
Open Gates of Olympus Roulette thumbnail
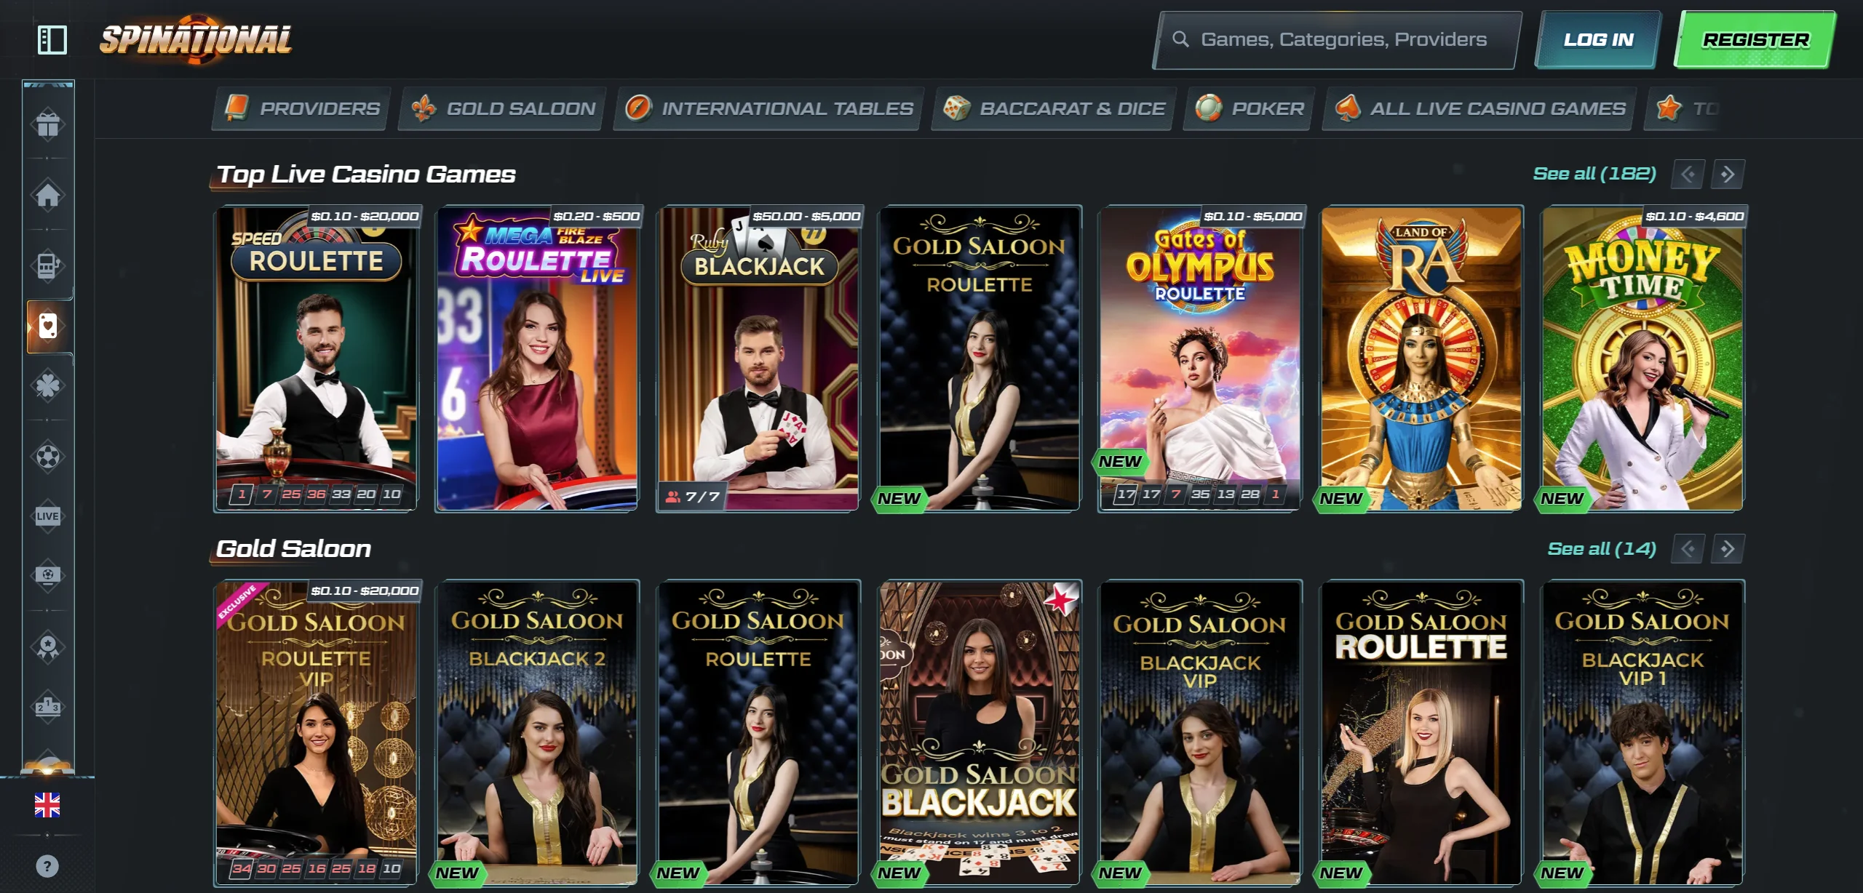pos(1201,359)
